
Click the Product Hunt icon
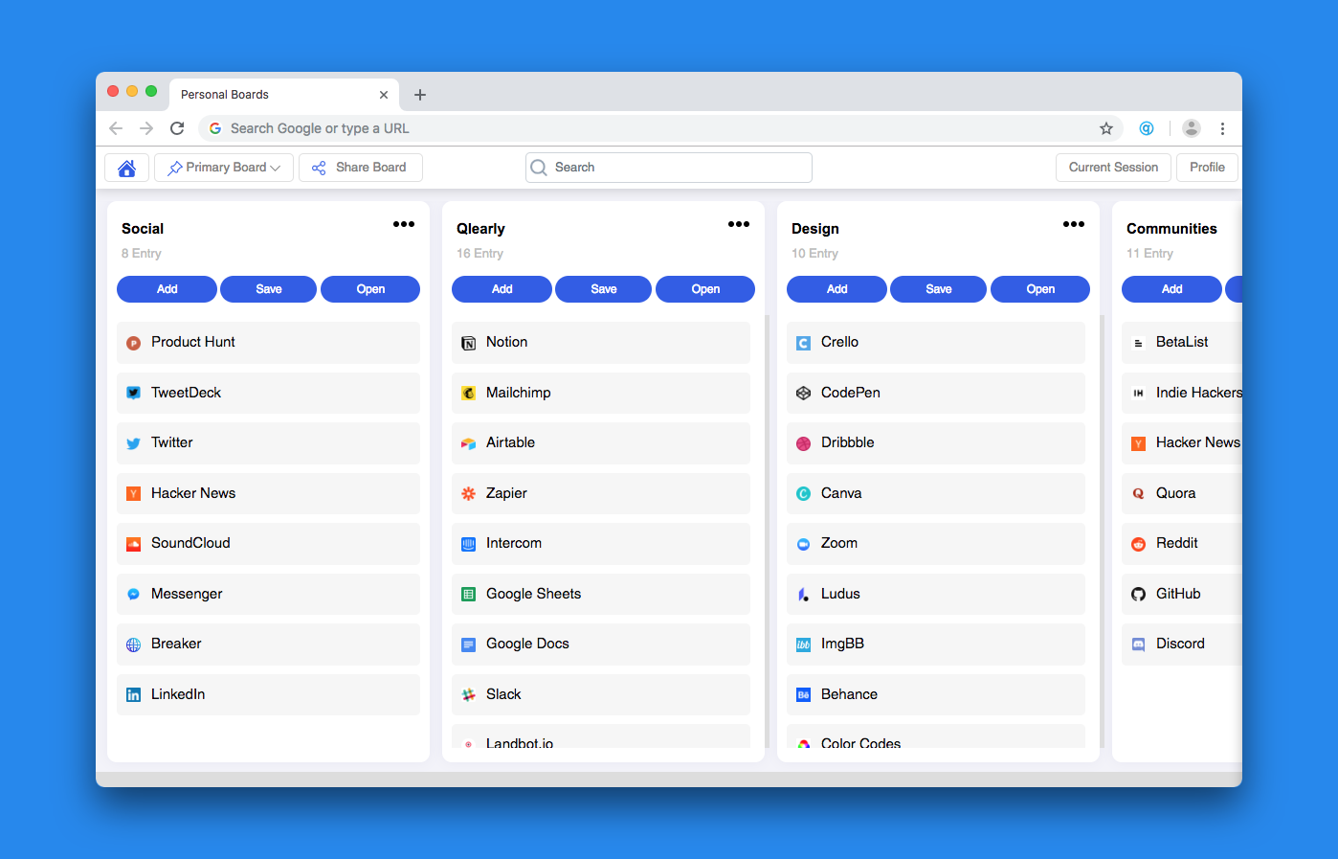[x=134, y=343]
